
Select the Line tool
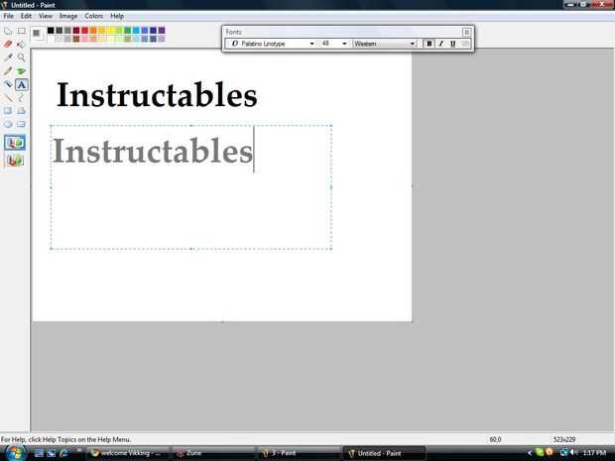8,97
